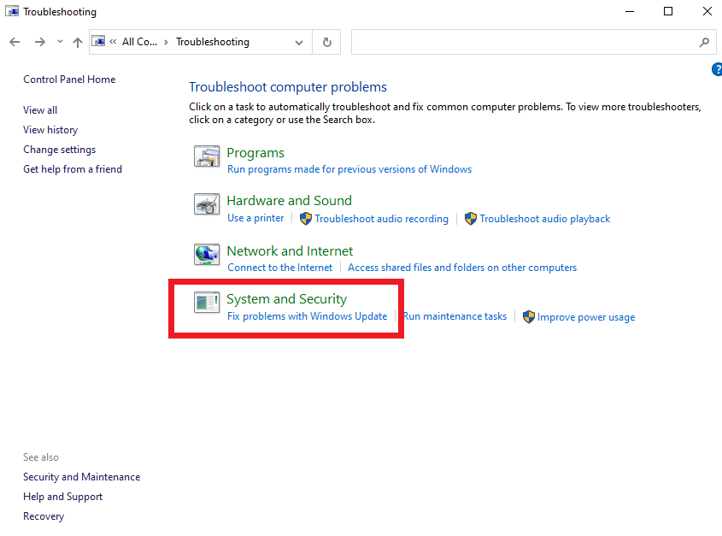722x536 pixels.
Task: Expand the address bar history dropdown
Action: (299, 43)
